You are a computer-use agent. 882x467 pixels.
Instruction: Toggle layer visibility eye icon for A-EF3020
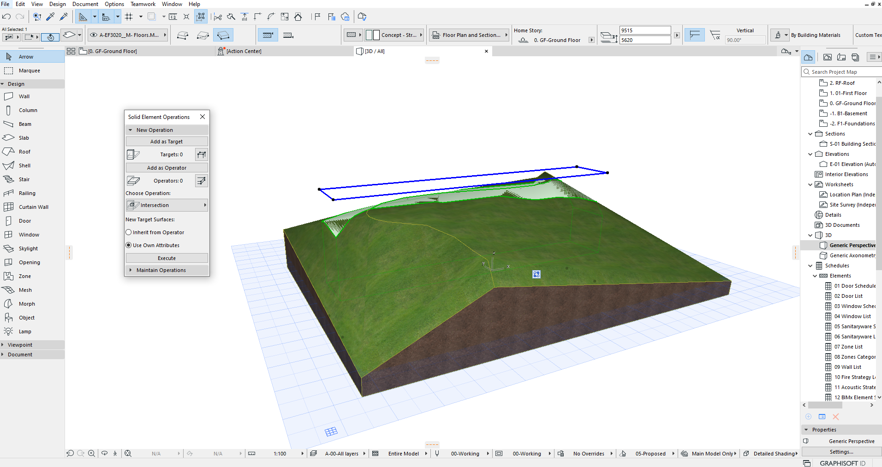tap(94, 35)
